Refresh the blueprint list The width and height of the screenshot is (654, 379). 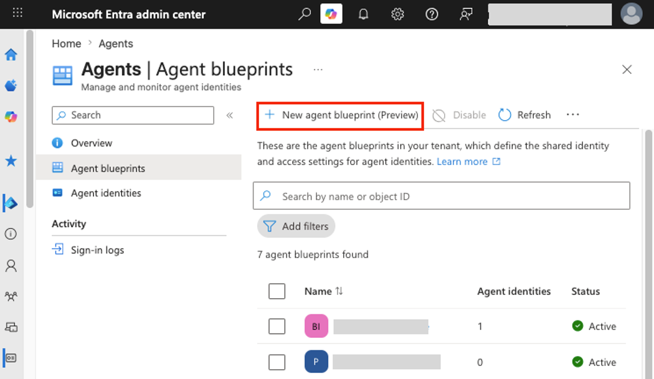pos(524,115)
